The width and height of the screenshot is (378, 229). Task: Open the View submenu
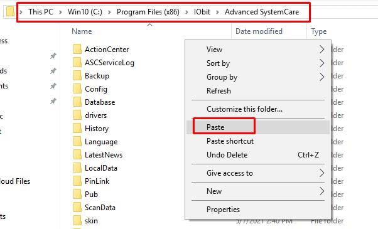(258, 50)
